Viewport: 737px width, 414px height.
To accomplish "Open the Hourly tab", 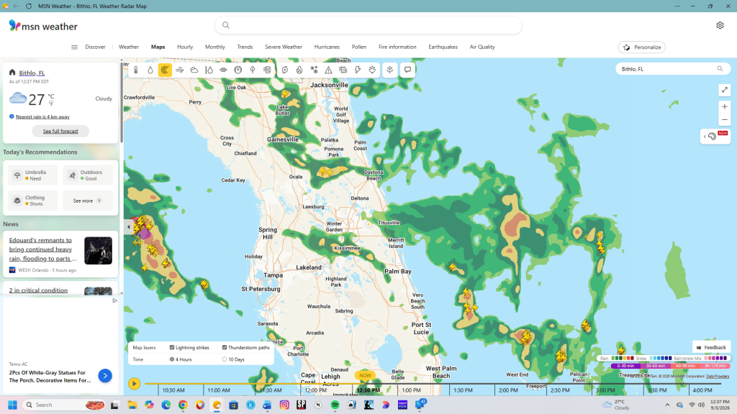I will pyautogui.click(x=185, y=47).
